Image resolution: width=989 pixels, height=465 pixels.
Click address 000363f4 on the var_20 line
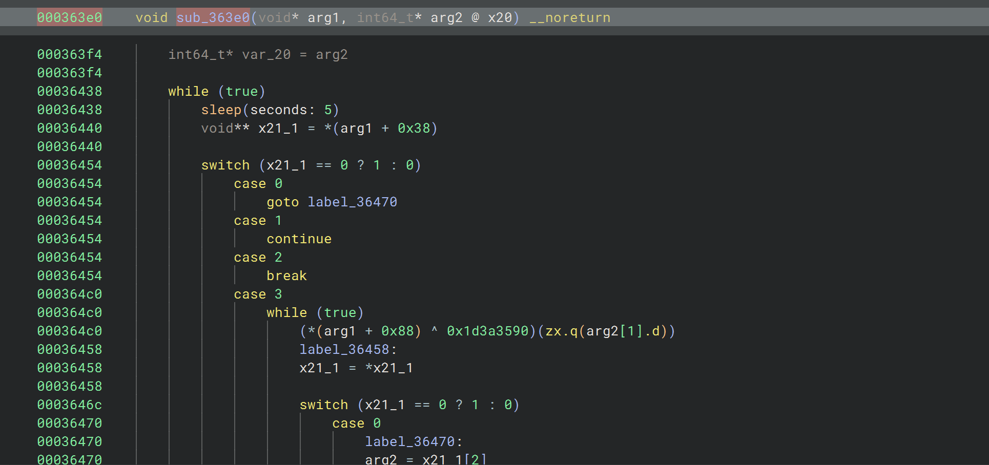coord(70,54)
